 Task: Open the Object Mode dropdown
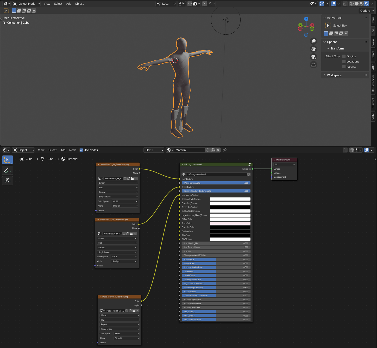pos(27,4)
